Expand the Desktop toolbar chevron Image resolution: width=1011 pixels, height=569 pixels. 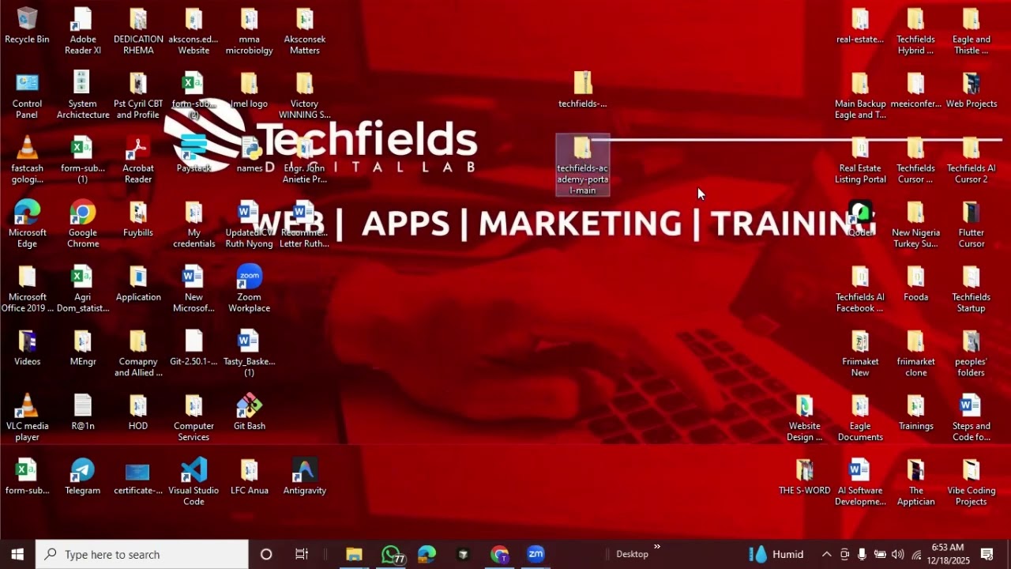click(656, 547)
